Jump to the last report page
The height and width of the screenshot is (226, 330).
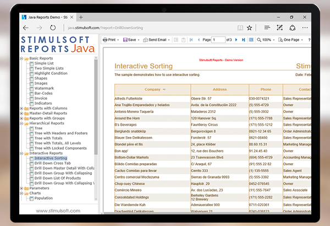click(x=243, y=40)
